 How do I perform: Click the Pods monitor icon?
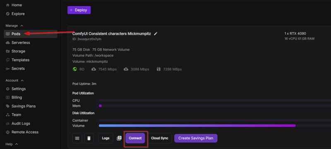(8, 34)
